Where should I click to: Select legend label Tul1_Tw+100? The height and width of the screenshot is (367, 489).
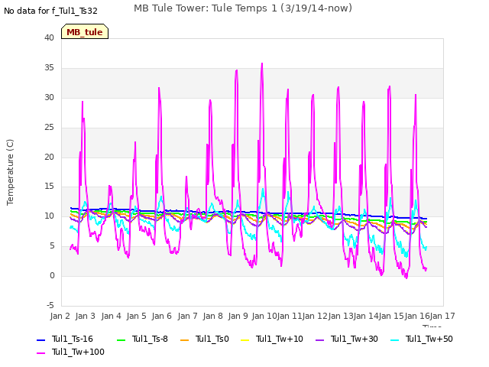click(x=78, y=352)
